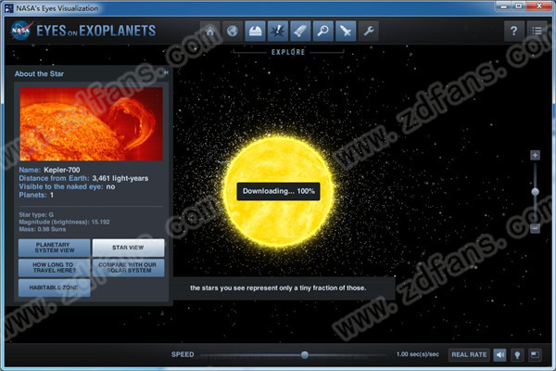Click the Mass: 0.98 Suns line
Screen dimensions: 556x371
pos(43,229)
